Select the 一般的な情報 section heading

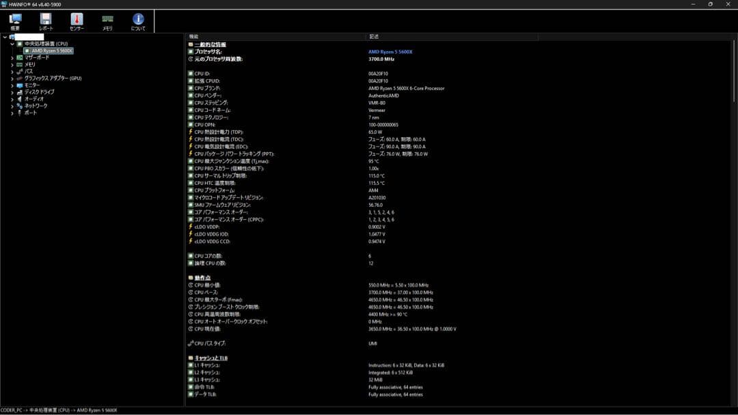[x=210, y=44]
